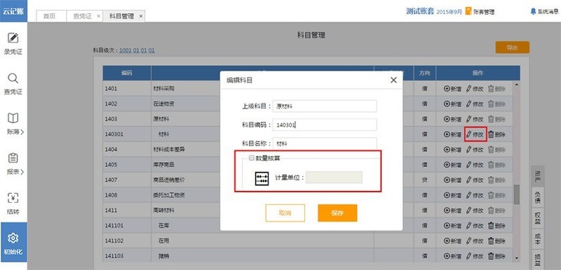This screenshot has width=561, height=270.
Task: Switch to 成本 category side tab
Action: [537, 239]
